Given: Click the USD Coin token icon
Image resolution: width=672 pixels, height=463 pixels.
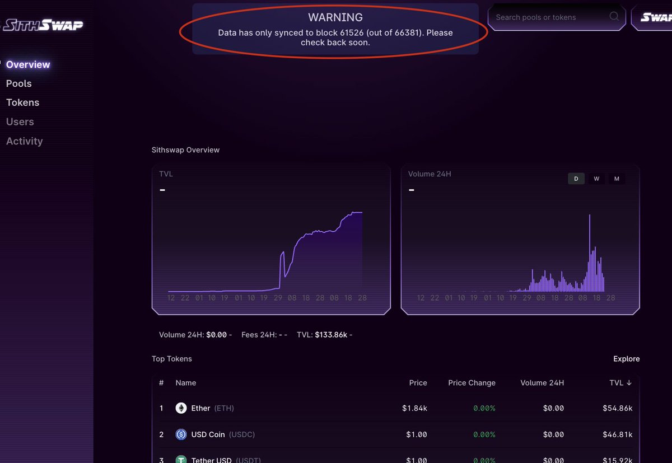Looking at the screenshot, I should (181, 434).
